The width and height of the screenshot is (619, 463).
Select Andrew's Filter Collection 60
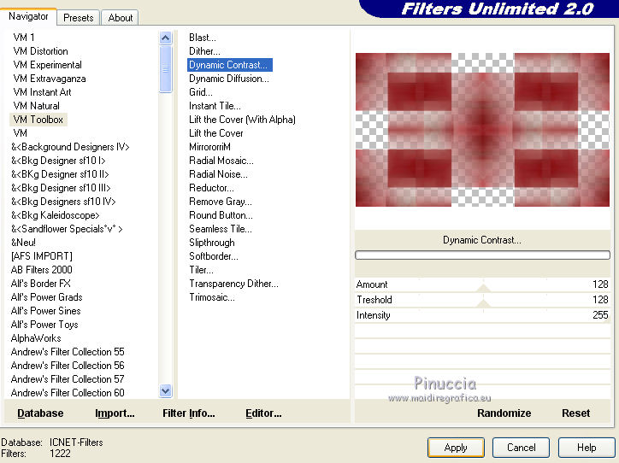pyautogui.click(x=68, y=393)
